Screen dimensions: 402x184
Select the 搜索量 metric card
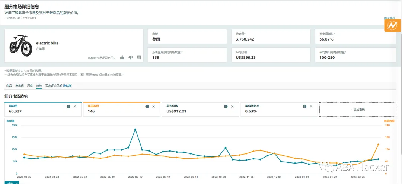[43, 110]
